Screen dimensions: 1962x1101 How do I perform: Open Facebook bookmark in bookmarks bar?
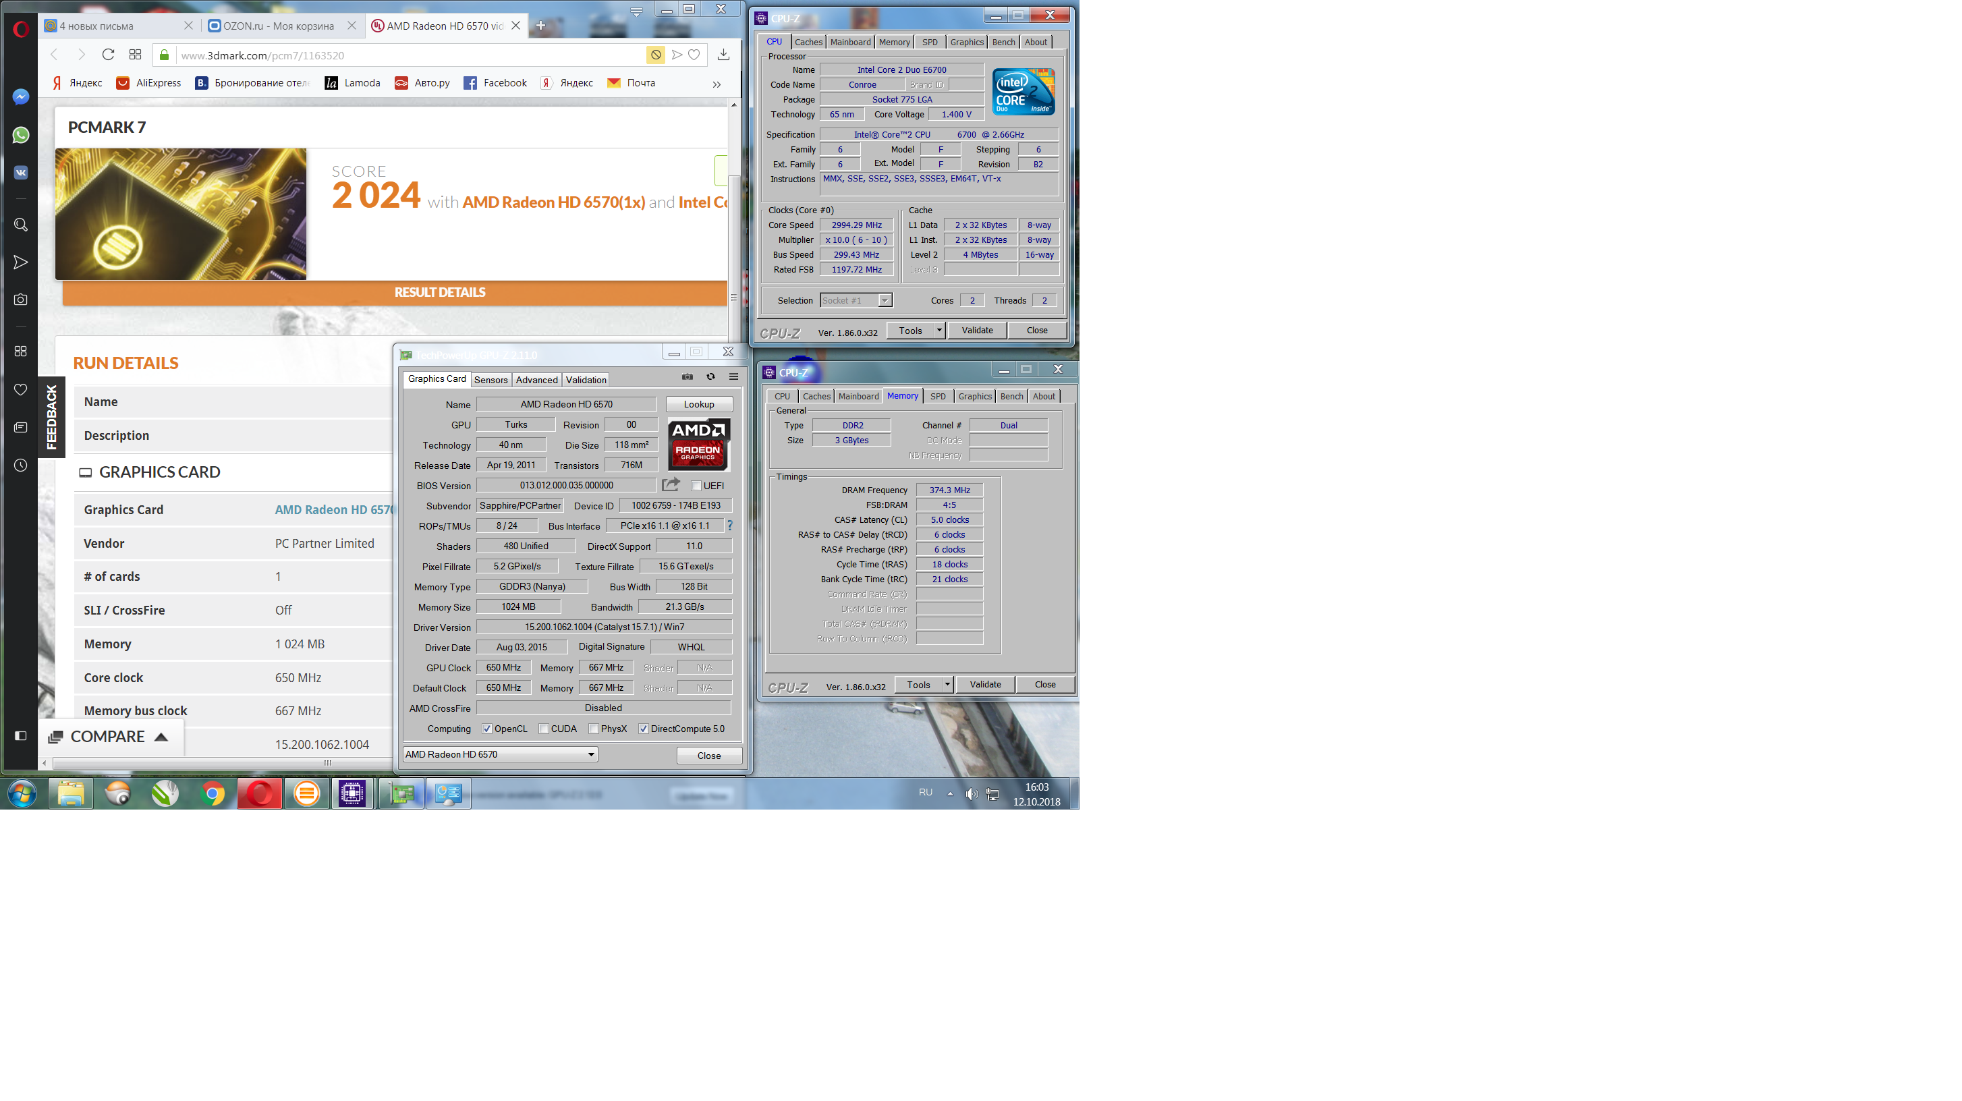(496, 83)
